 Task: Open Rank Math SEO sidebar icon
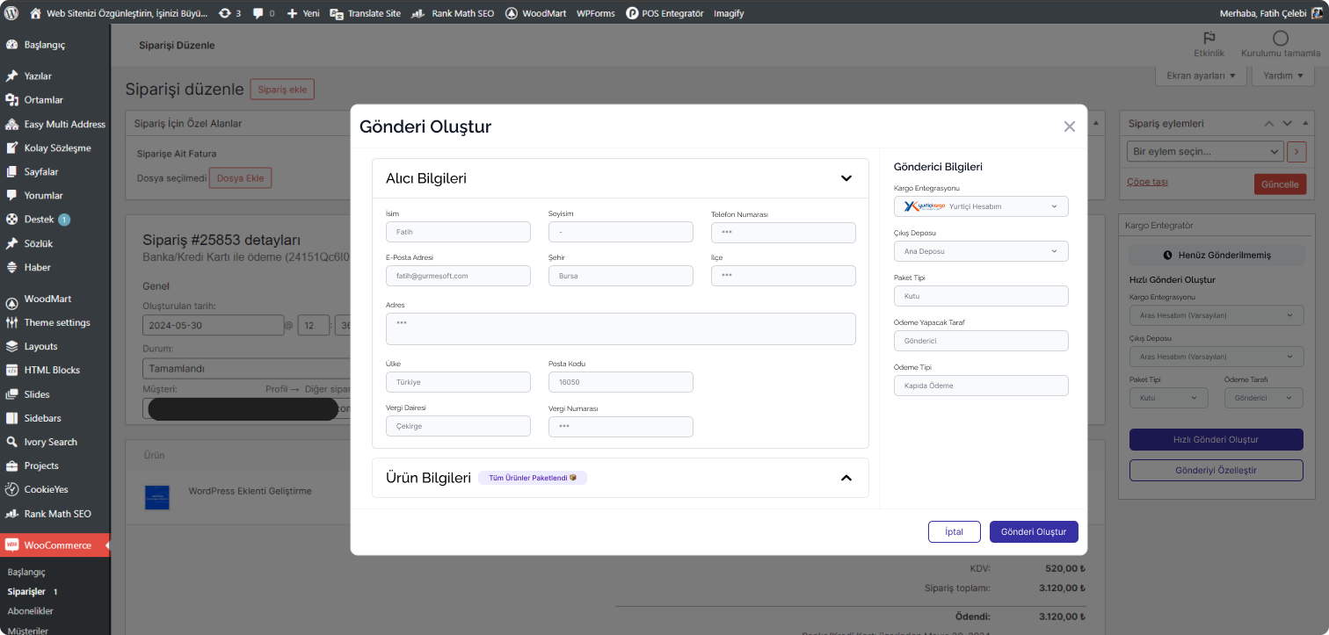(12, 514)
